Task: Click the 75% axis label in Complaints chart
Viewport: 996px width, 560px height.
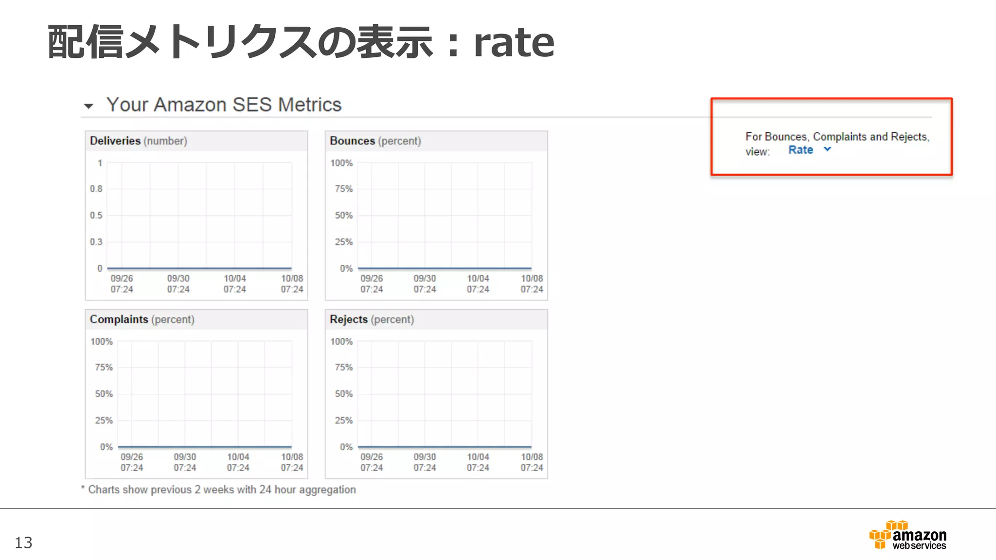Action: [x=104, y=367]
